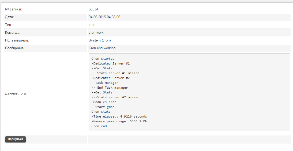Click the 'Данные лога:' label
293x151 pixels.
(x=16, y=93)
